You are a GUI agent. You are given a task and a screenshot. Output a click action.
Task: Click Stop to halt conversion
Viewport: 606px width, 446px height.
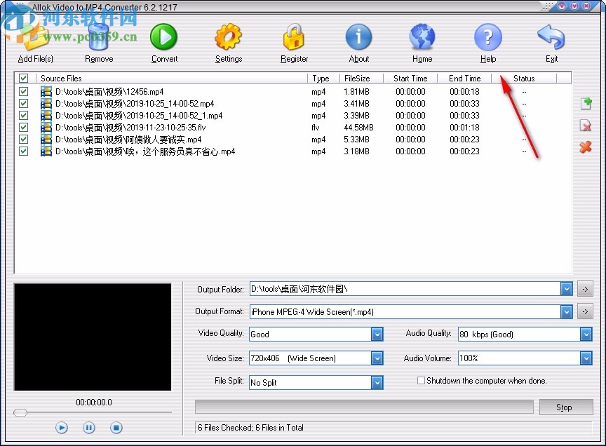point(566,407)
